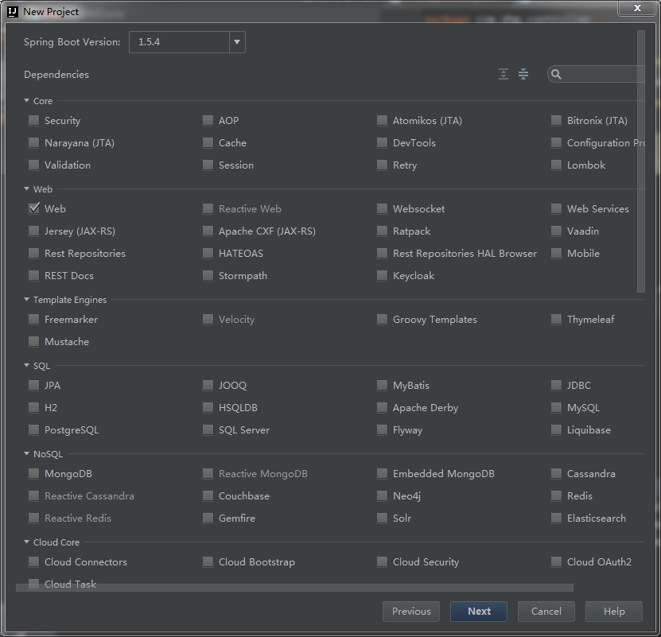Check the Neo4j checkbox

pyautogui.click(x=382, y=495)
